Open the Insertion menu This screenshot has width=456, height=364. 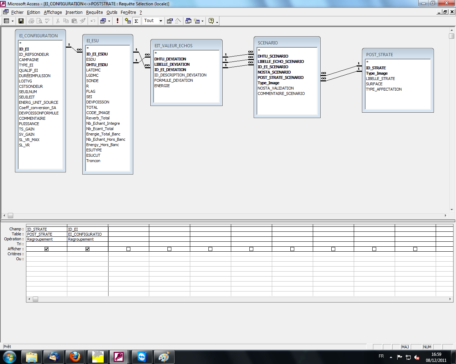[74, 12]
